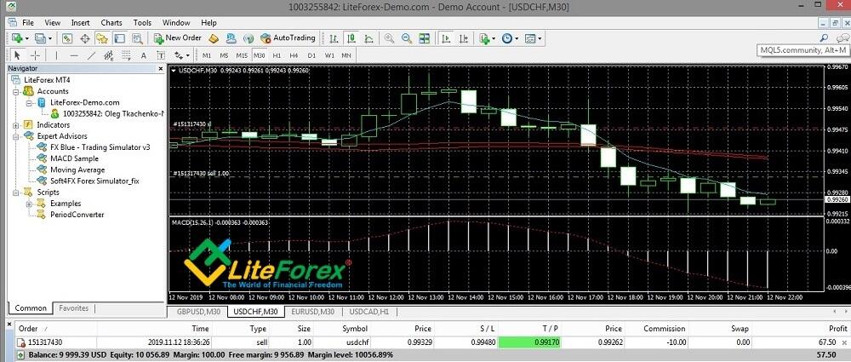The image size is (851, 362).
Task: Select the Text A tool
Action: [143, 55]
